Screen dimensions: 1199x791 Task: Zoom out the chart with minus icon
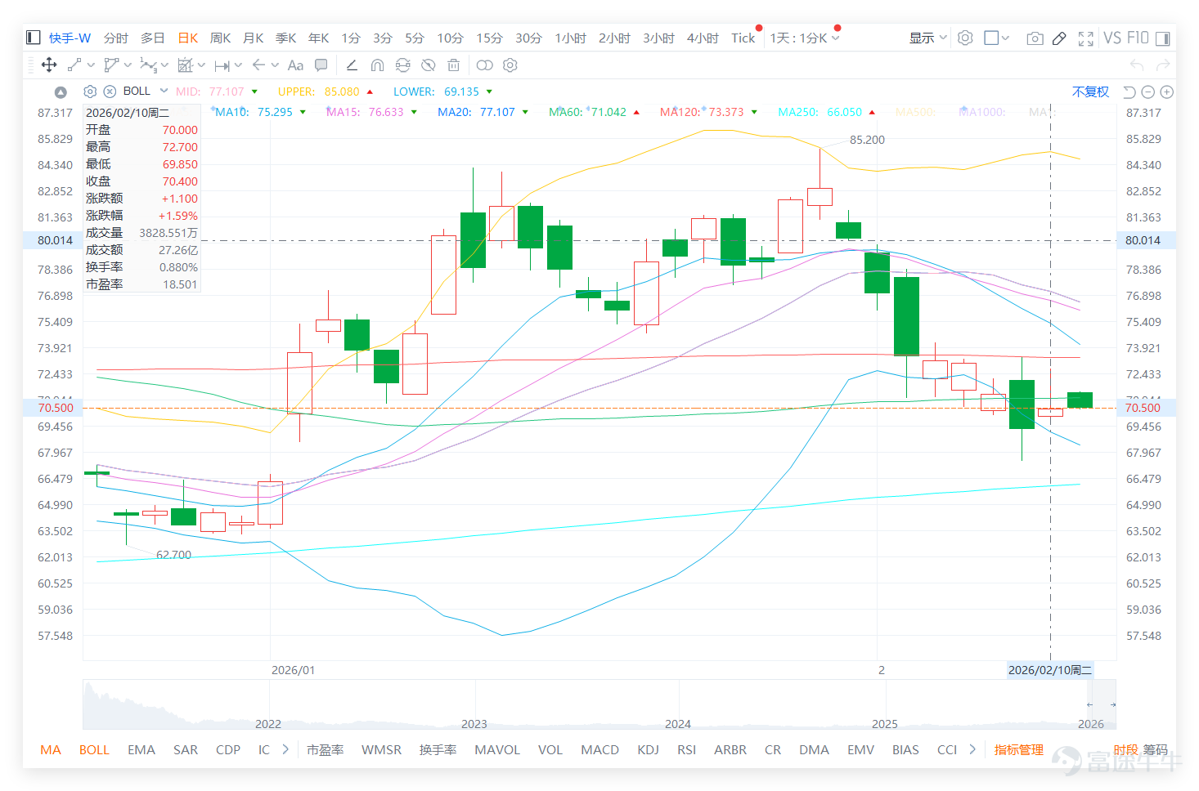(x=1148, y=92)
